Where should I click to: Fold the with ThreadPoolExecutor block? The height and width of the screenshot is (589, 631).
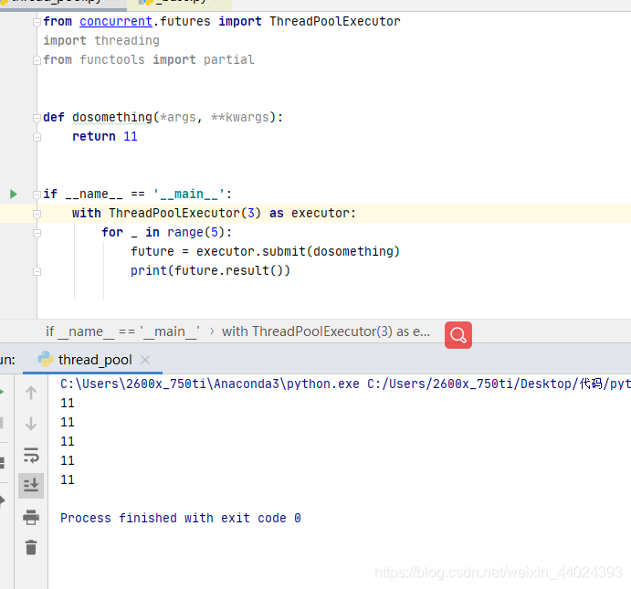click(37, 214)
